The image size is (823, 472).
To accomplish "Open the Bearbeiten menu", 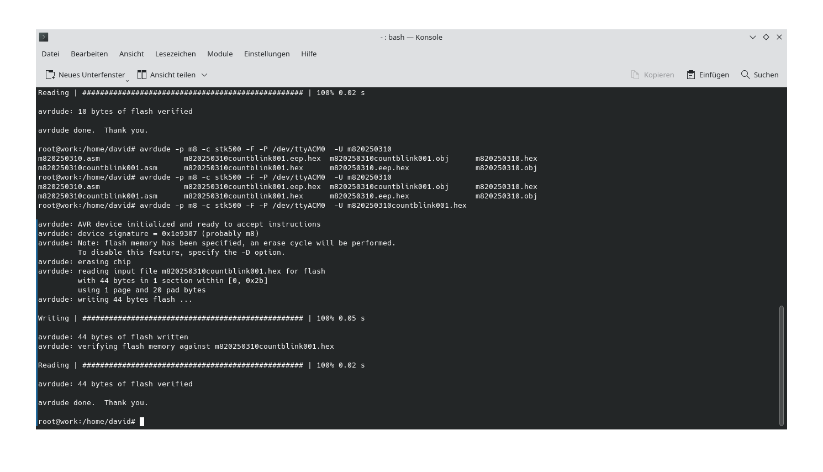I will [x=89, y=54].
